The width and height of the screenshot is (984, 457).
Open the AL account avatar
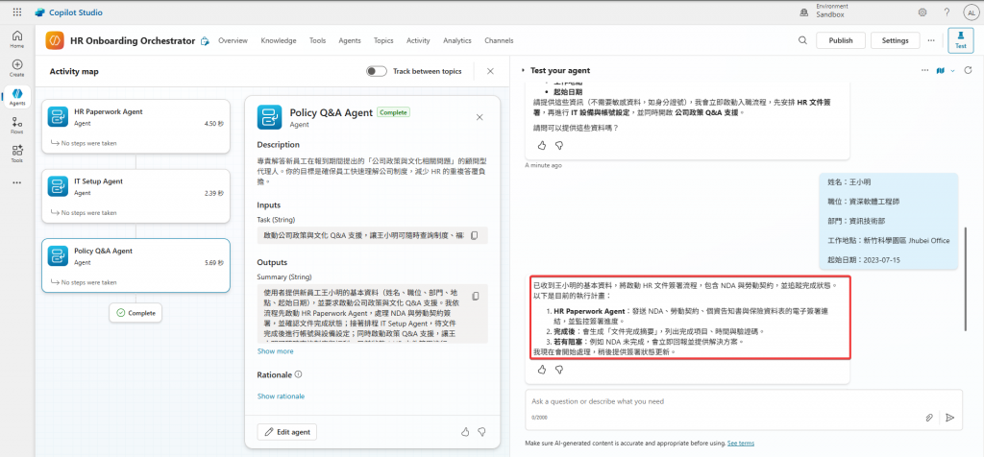(971, 12)
